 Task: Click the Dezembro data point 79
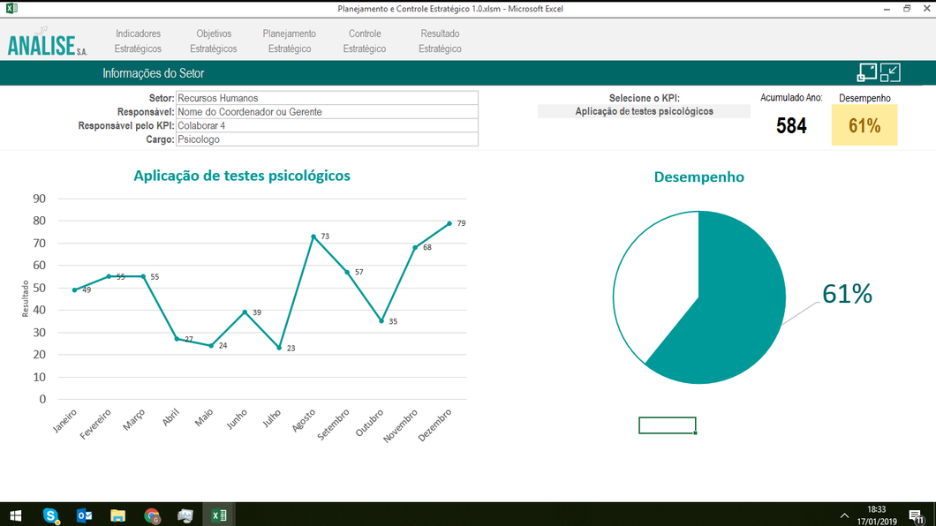(x=449, y=223)
